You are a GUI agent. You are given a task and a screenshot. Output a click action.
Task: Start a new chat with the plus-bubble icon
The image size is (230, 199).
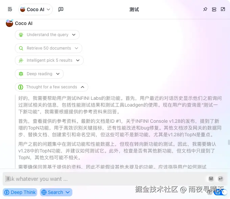click(x=61, y=9)
